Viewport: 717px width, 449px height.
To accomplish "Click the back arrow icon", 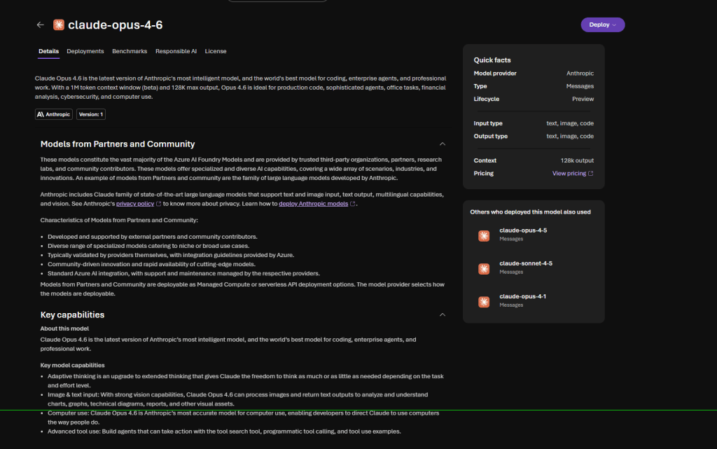I will click(x=40, y=25).
